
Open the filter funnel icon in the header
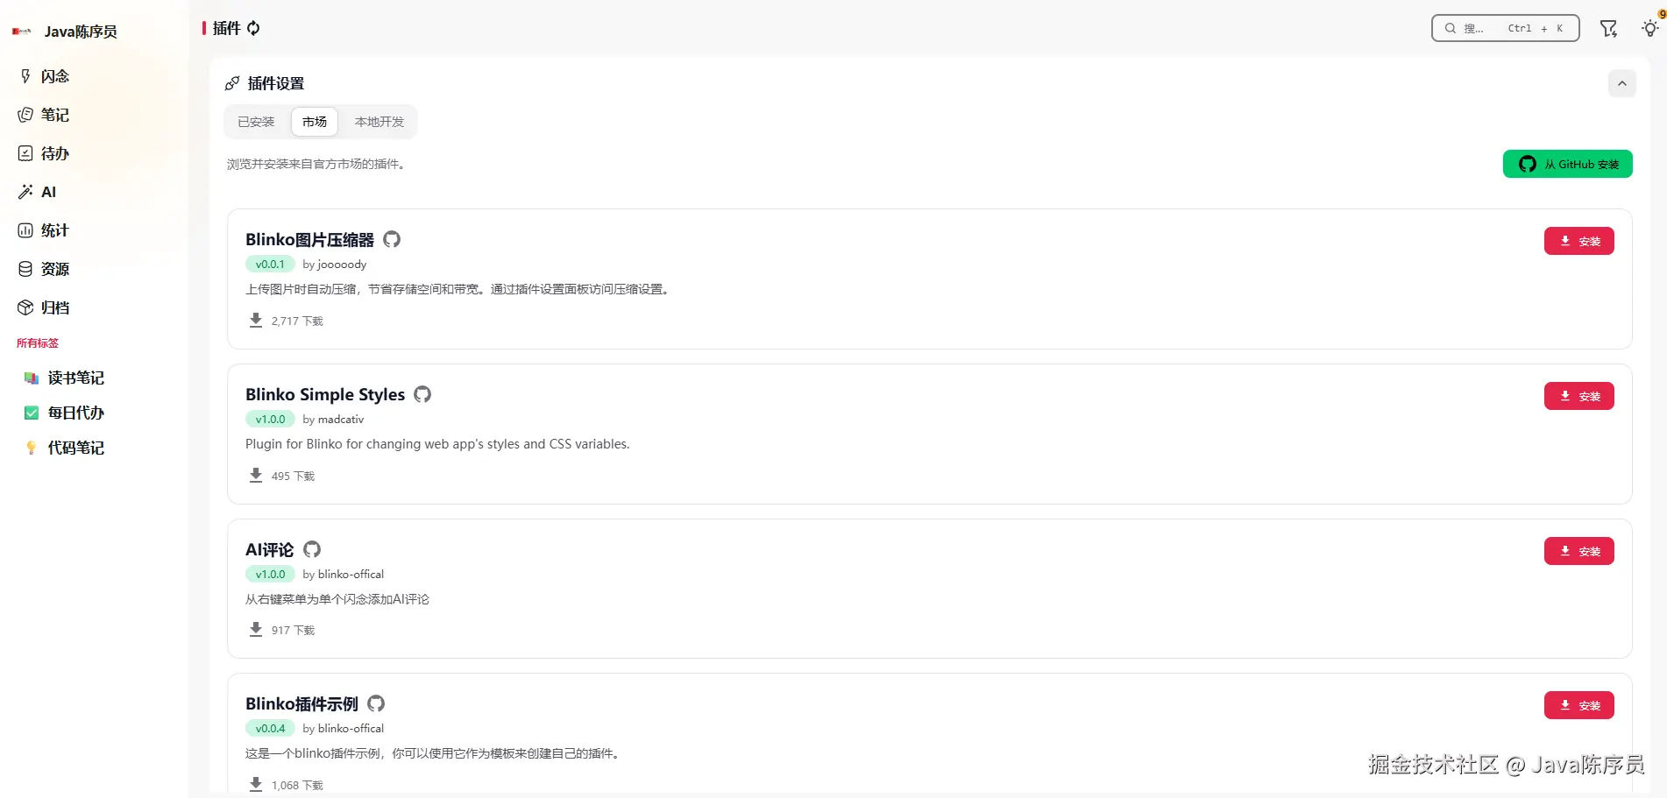(x=1608, y=28)
